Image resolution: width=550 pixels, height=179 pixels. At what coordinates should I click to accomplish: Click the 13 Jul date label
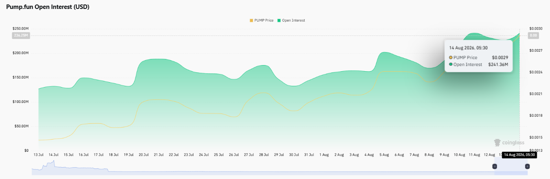point(39,155)
